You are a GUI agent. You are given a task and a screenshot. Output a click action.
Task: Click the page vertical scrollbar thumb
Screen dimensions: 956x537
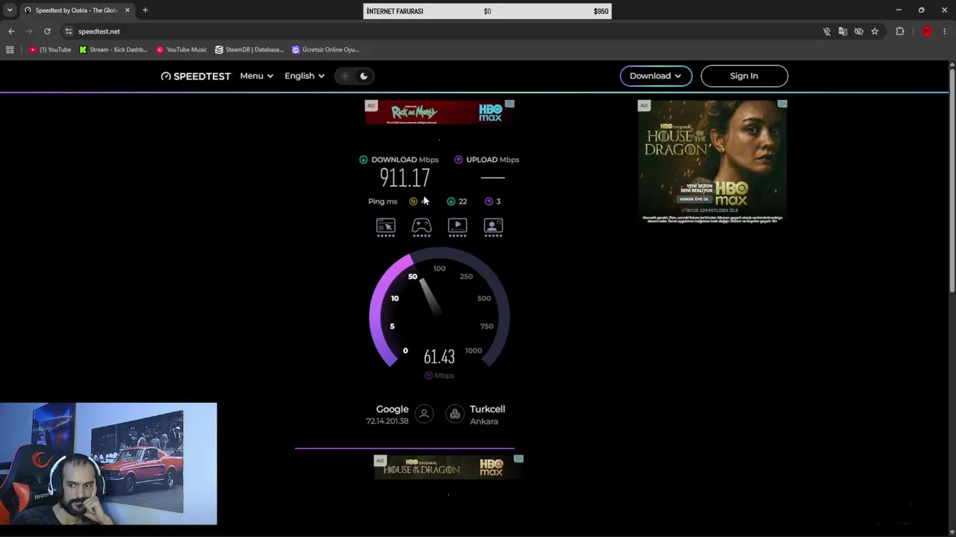(x=952, y=179)
